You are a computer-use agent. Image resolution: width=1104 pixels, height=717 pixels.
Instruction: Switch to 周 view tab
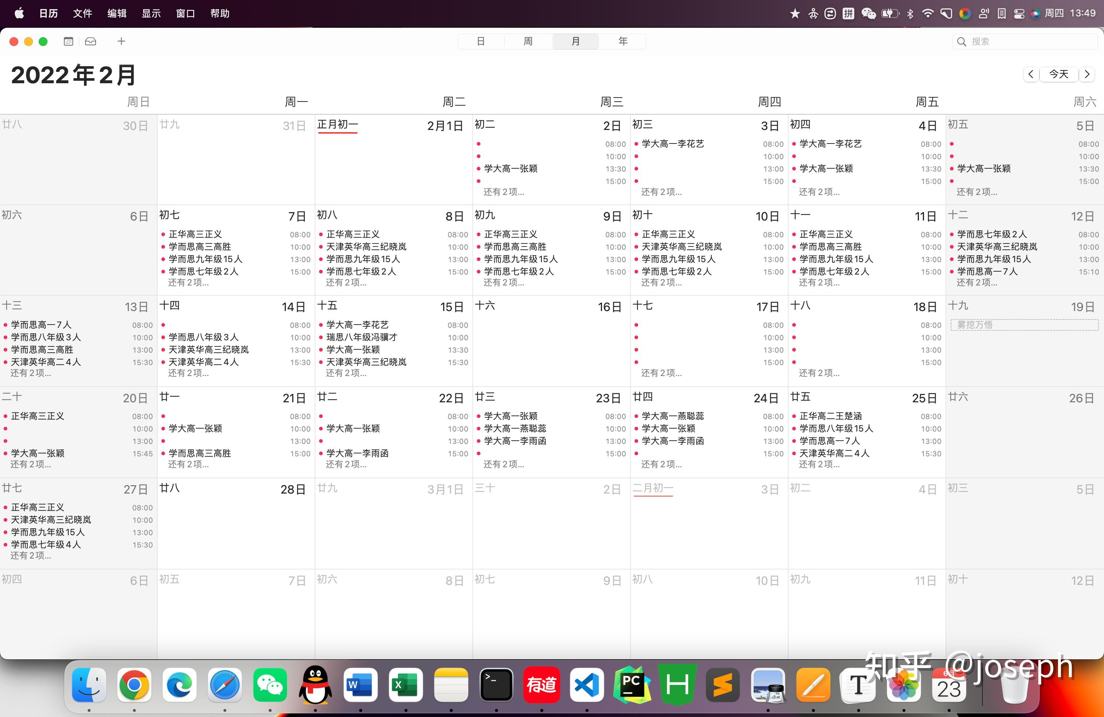click(x=528, y=41)
